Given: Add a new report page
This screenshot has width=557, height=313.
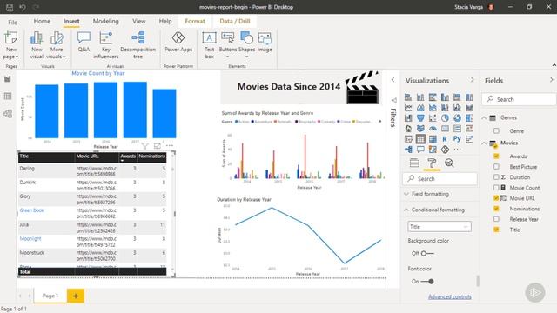Looking at the screenshot, I should click(76, 296).
